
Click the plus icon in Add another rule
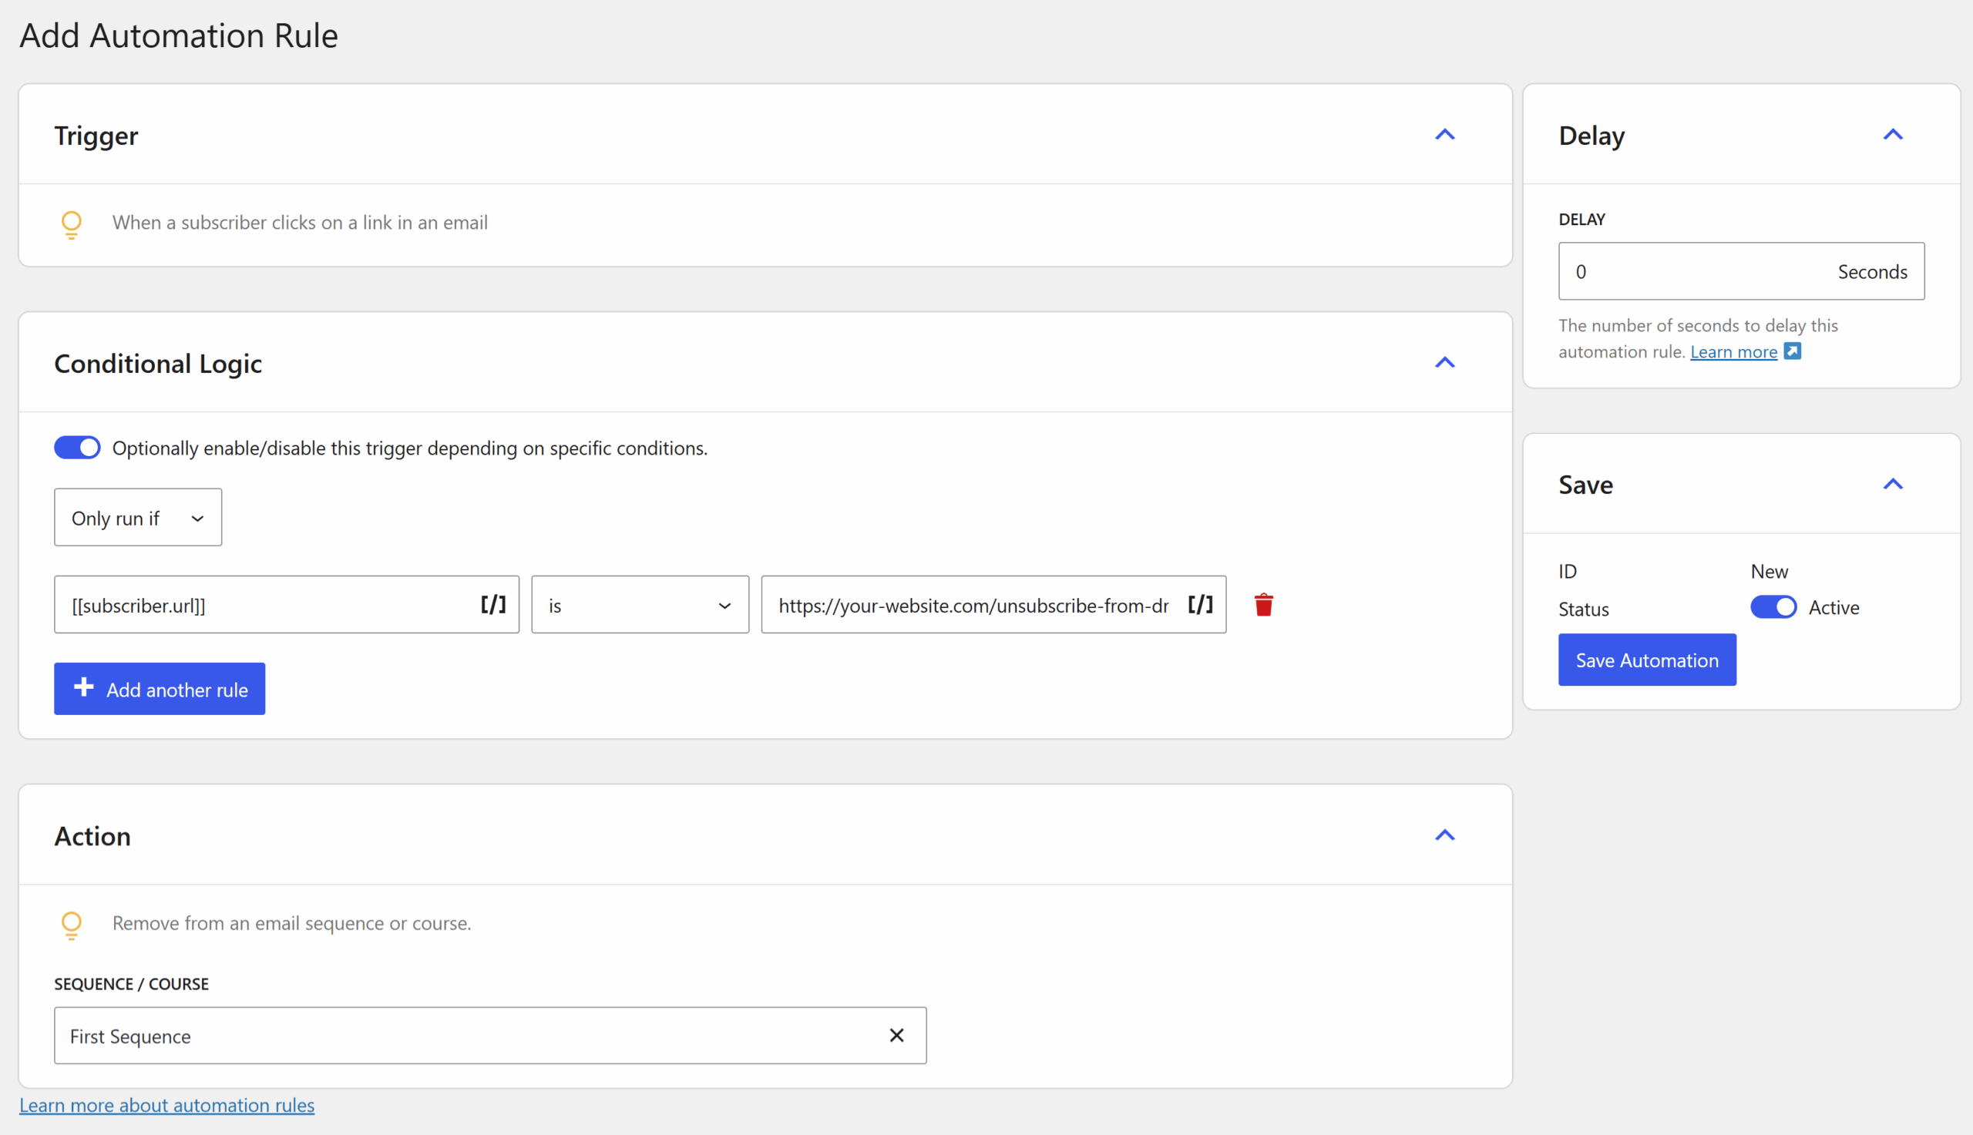pyautogui.click(x=83, y=687)
